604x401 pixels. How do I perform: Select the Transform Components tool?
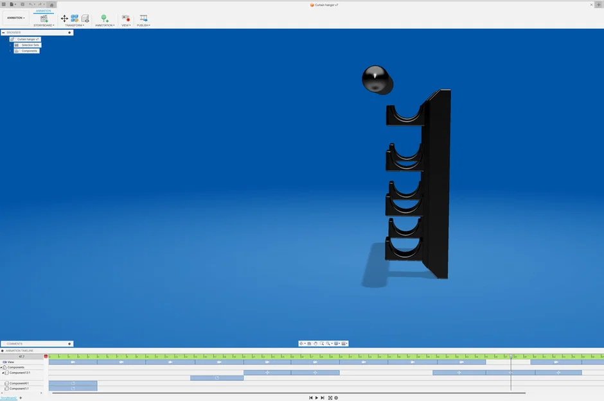[x=64, y=19]
